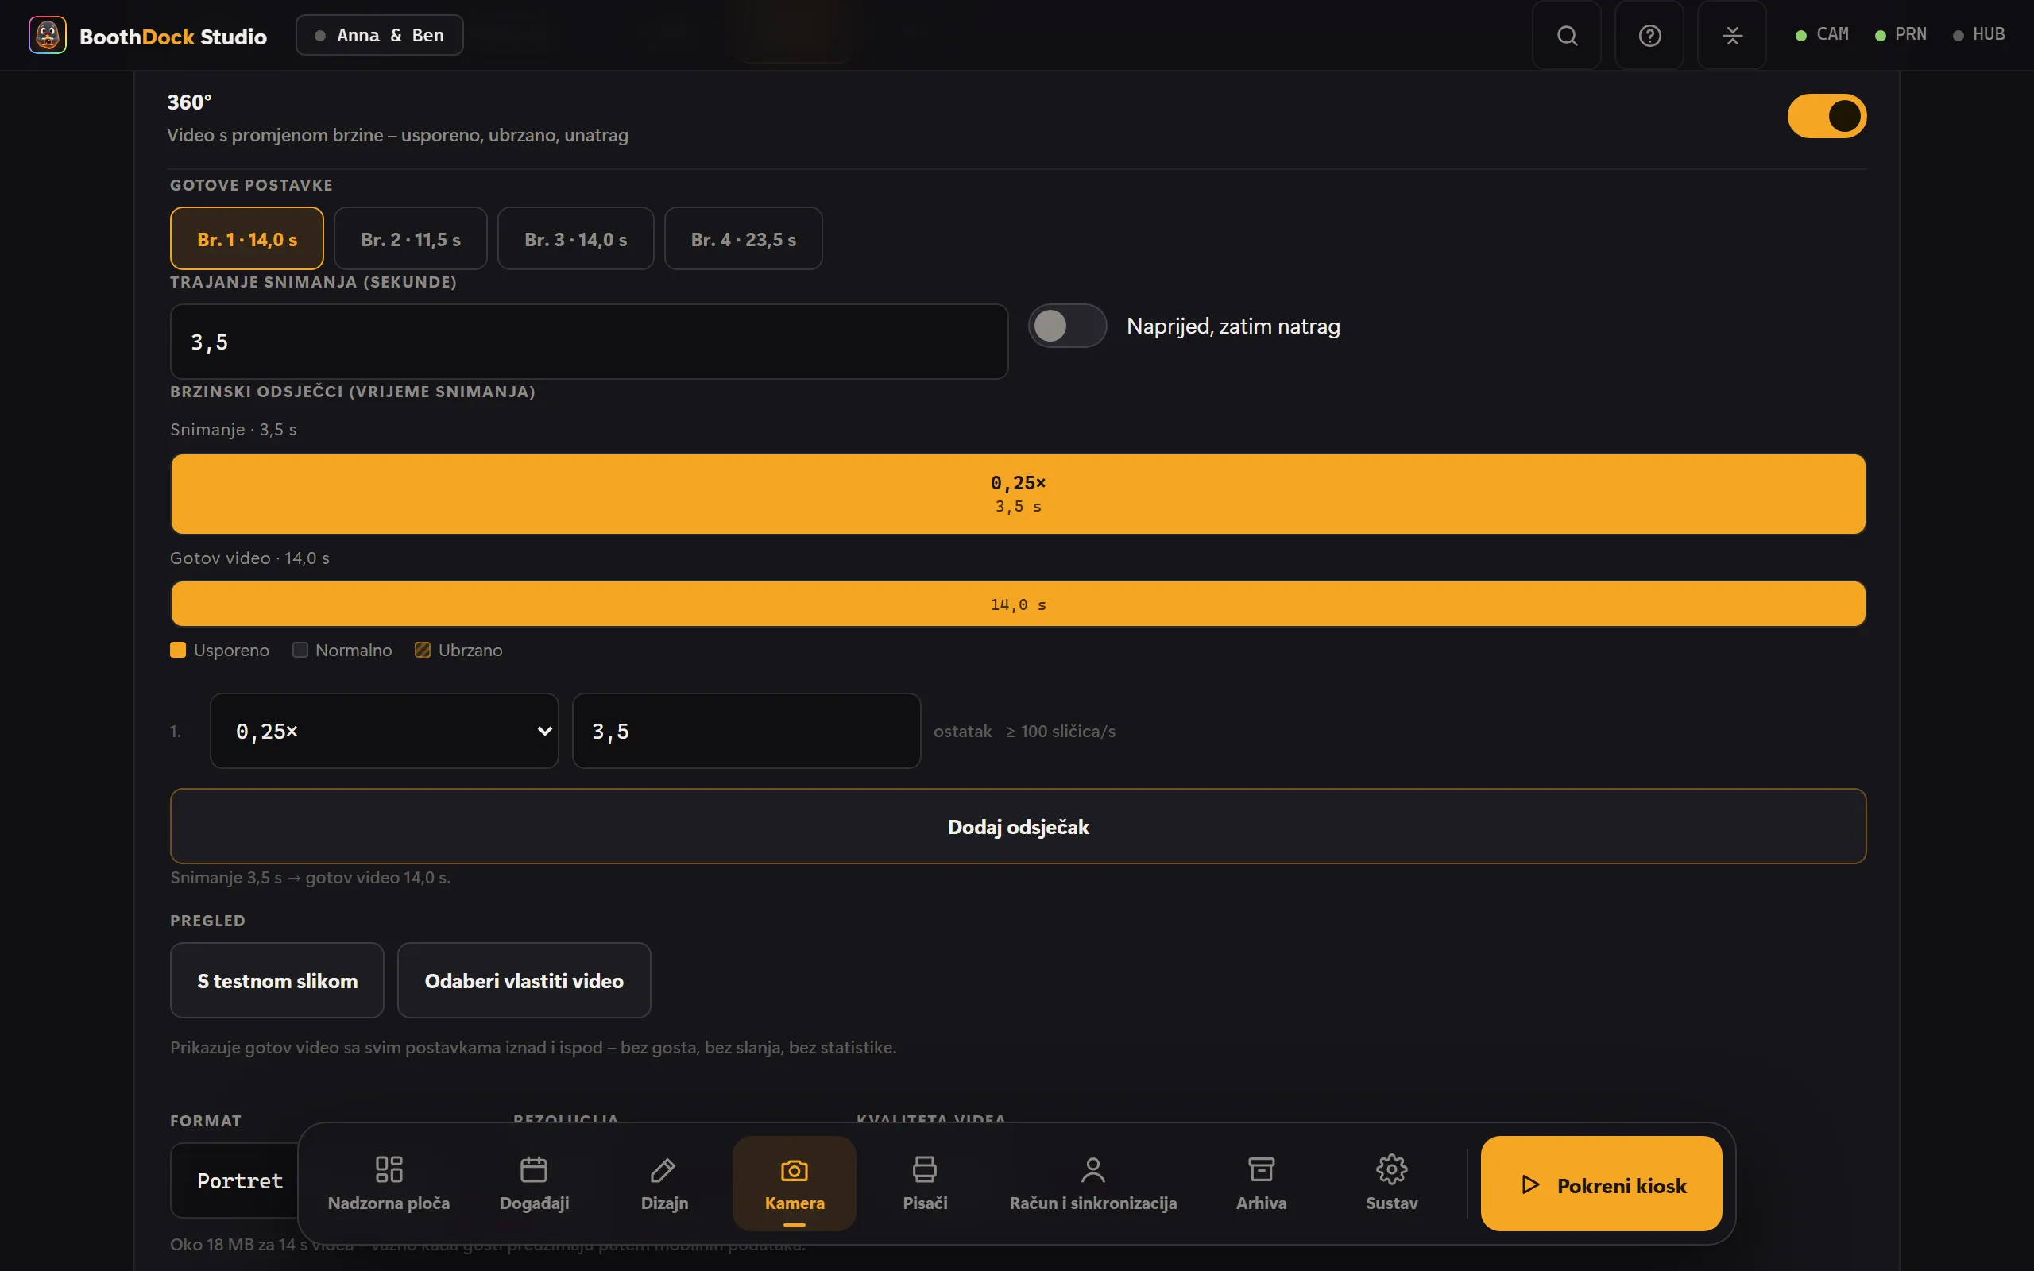
Task: Click S testnom slikom preview button
Action: point(276,980)
